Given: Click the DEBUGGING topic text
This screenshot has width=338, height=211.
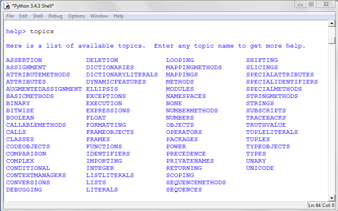Looking at the screenshot, I should pos(24,190).
